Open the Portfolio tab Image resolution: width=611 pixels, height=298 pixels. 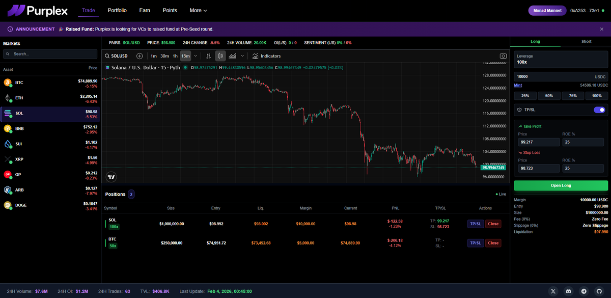pyautogui.click(x=117, y=10)
